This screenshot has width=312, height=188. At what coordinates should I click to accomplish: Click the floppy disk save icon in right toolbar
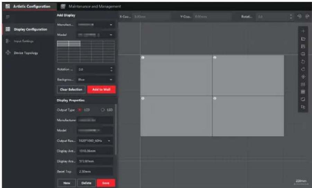point(303,46)
